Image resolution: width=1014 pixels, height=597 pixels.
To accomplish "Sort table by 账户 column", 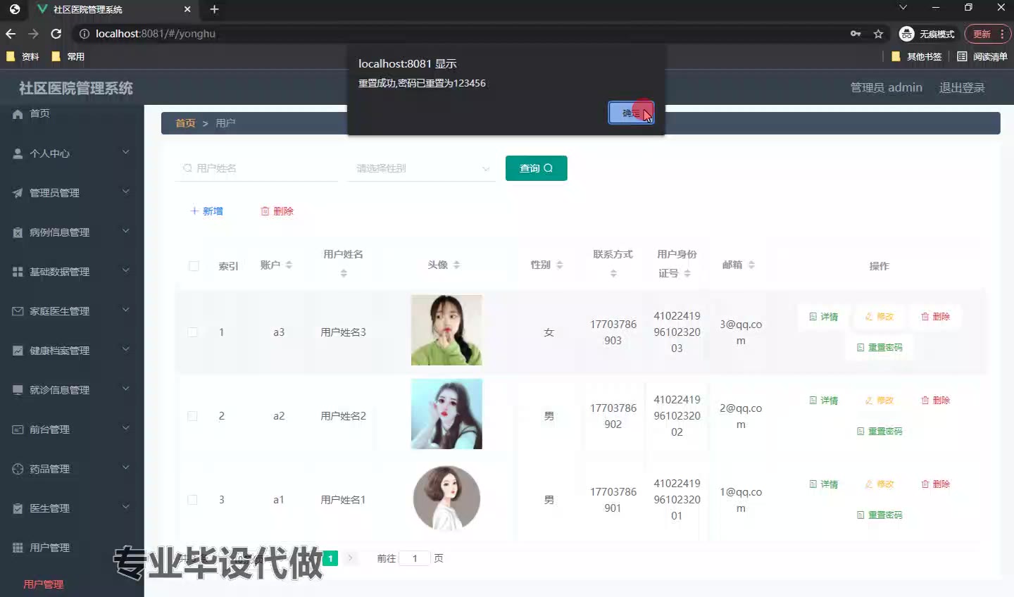I will [289, 265].
